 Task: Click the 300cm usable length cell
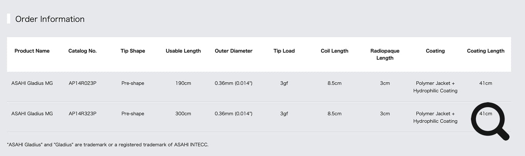coord(183,113)
